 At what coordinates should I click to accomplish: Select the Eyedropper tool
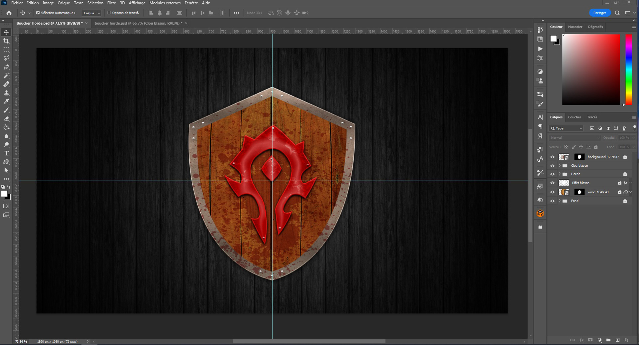click(x=6, y=101)
